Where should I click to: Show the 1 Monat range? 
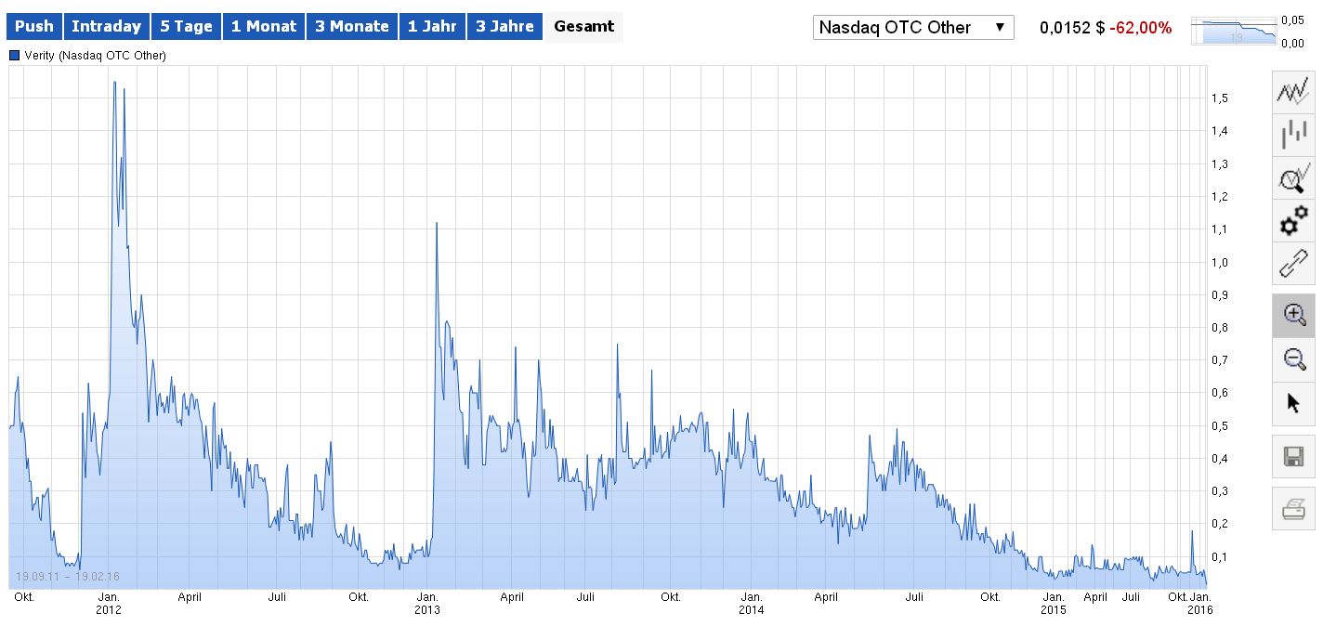263,26
